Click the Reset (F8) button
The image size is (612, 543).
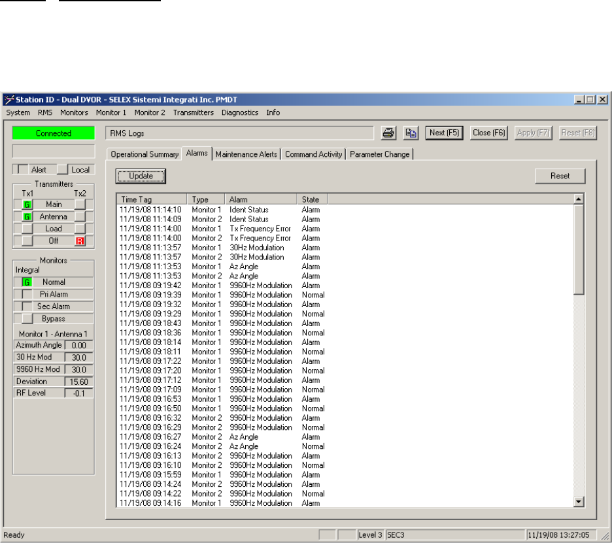click(x=577, y=133)
